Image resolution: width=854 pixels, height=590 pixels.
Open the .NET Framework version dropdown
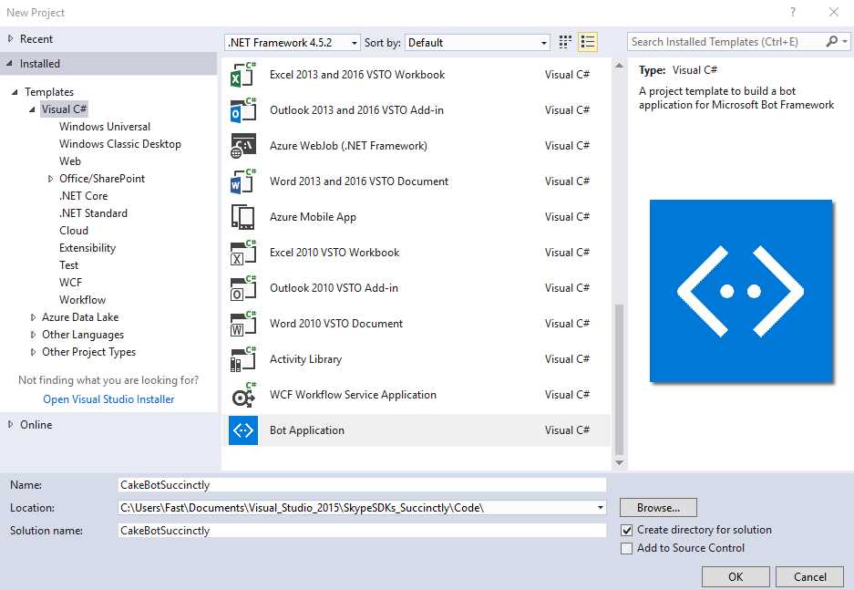(293, 43)
